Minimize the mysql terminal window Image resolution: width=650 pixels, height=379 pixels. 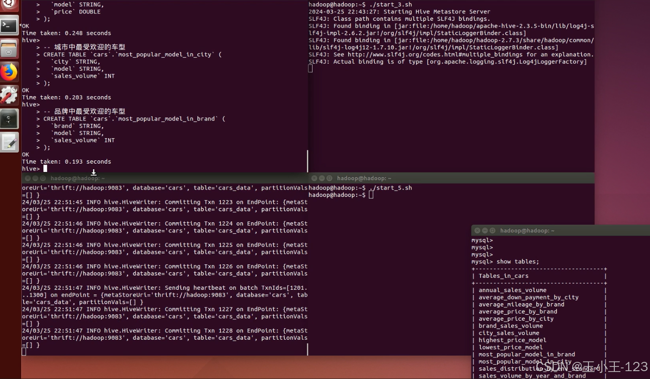[485, 230]
